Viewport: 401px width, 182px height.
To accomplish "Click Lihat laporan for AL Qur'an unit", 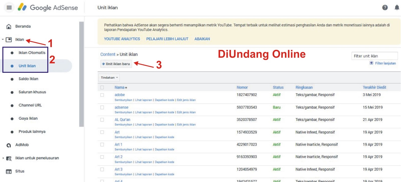I will [x=144, y=125].
